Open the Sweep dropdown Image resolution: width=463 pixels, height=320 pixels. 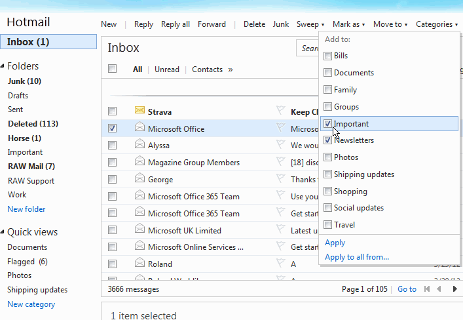tap(310, 24)
